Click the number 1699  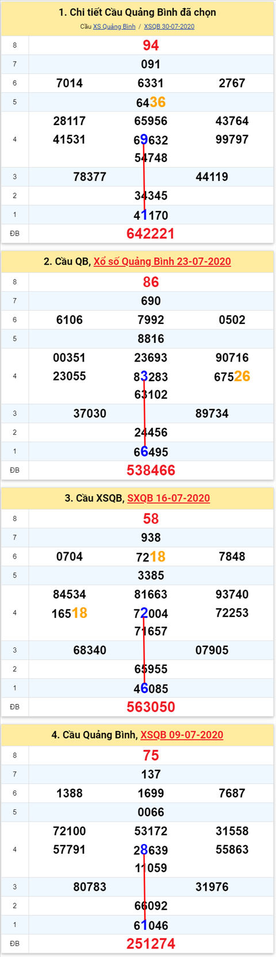click(x=151, y=793)
